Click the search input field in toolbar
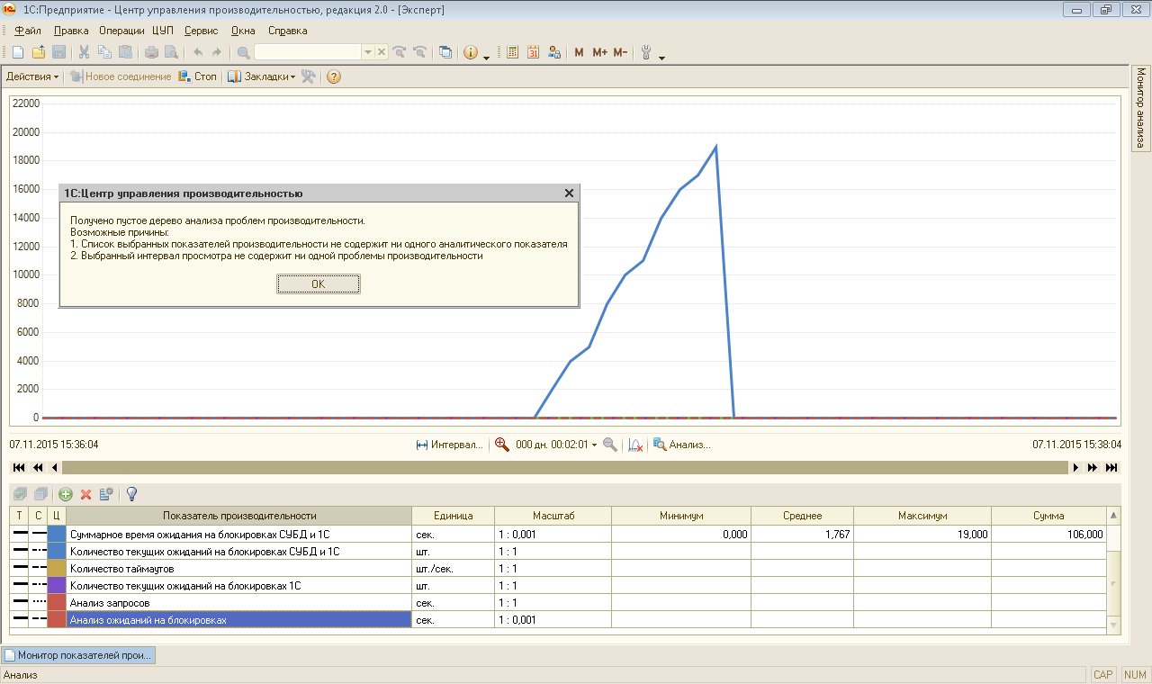This screenshot has height=684, width=1152. tap(308, 52)
